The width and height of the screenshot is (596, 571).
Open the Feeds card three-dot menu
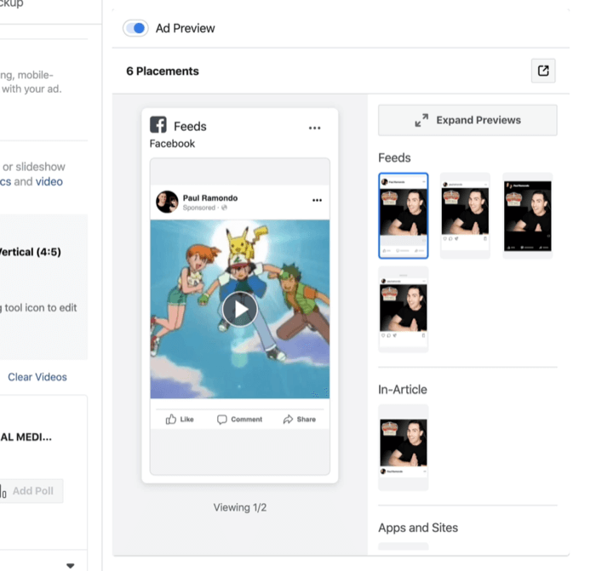click(x=315, y=128)
